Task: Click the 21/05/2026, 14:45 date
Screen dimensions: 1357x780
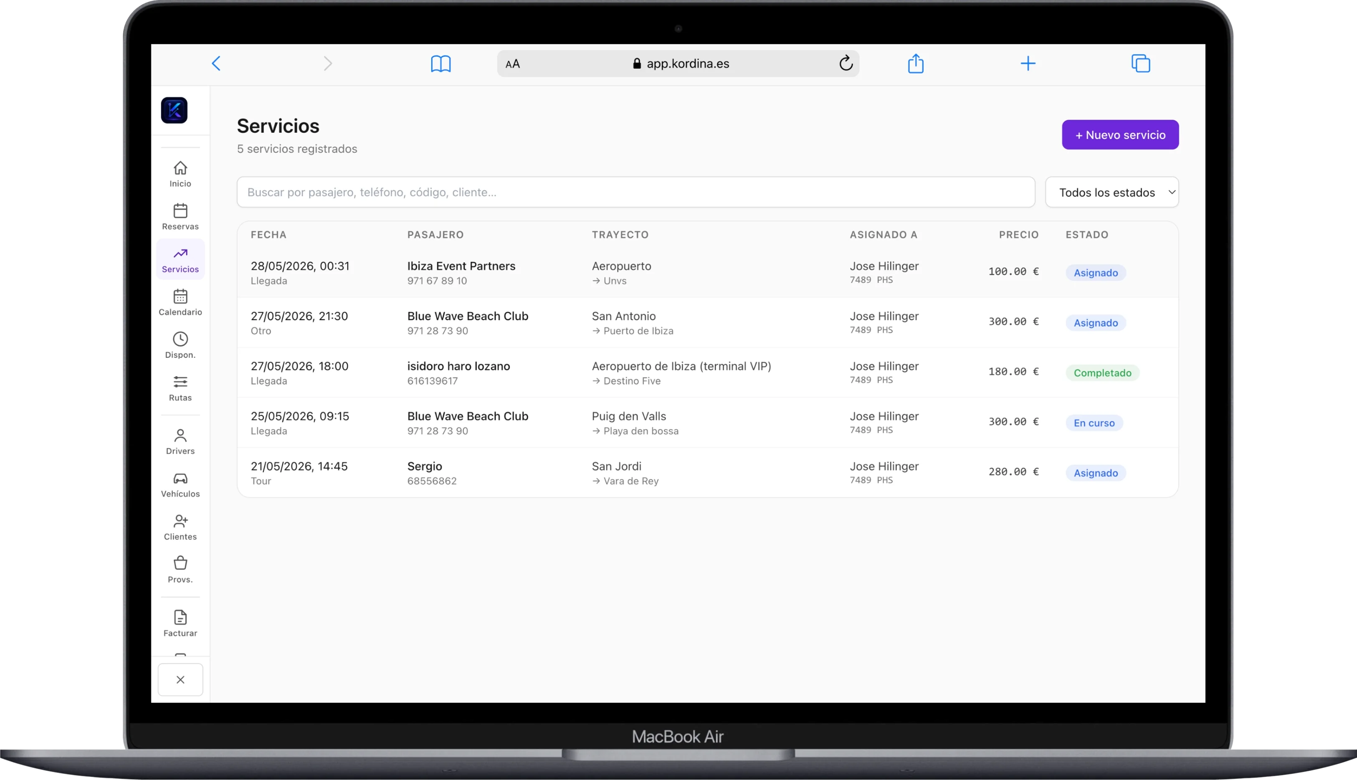Action: [299, 466]
